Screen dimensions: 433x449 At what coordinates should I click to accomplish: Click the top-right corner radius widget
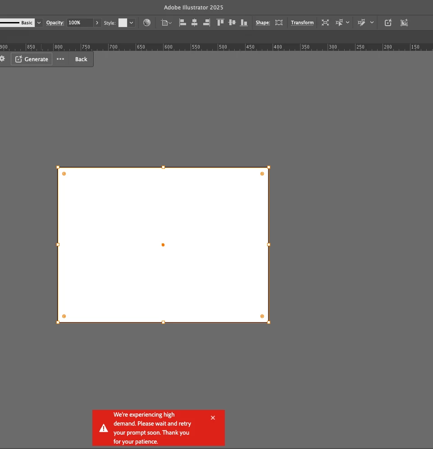262,174
